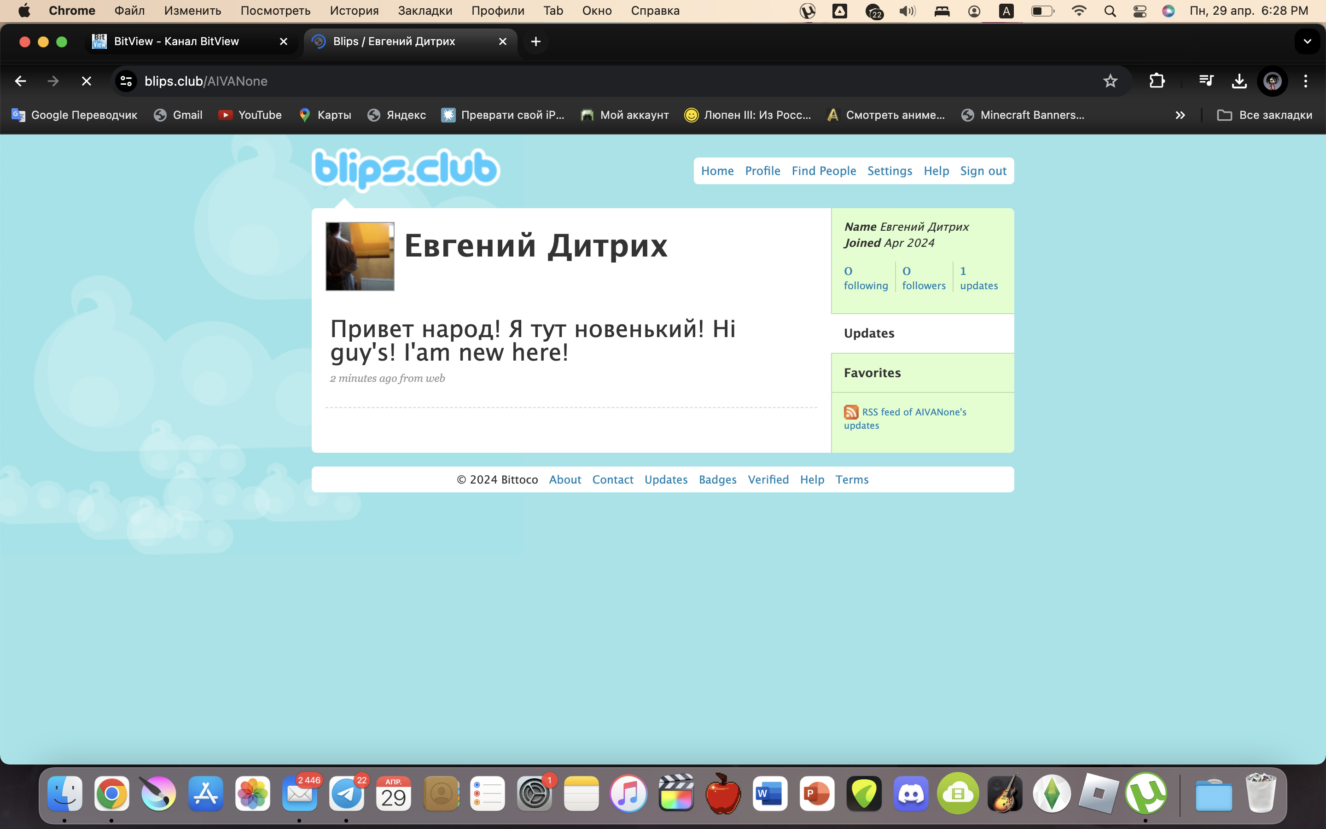Click Евгений Дитрих profile avatar thumbnail
Image resolution: width=1326 pixels, height=829 pixels.
[x=360, y=256]
